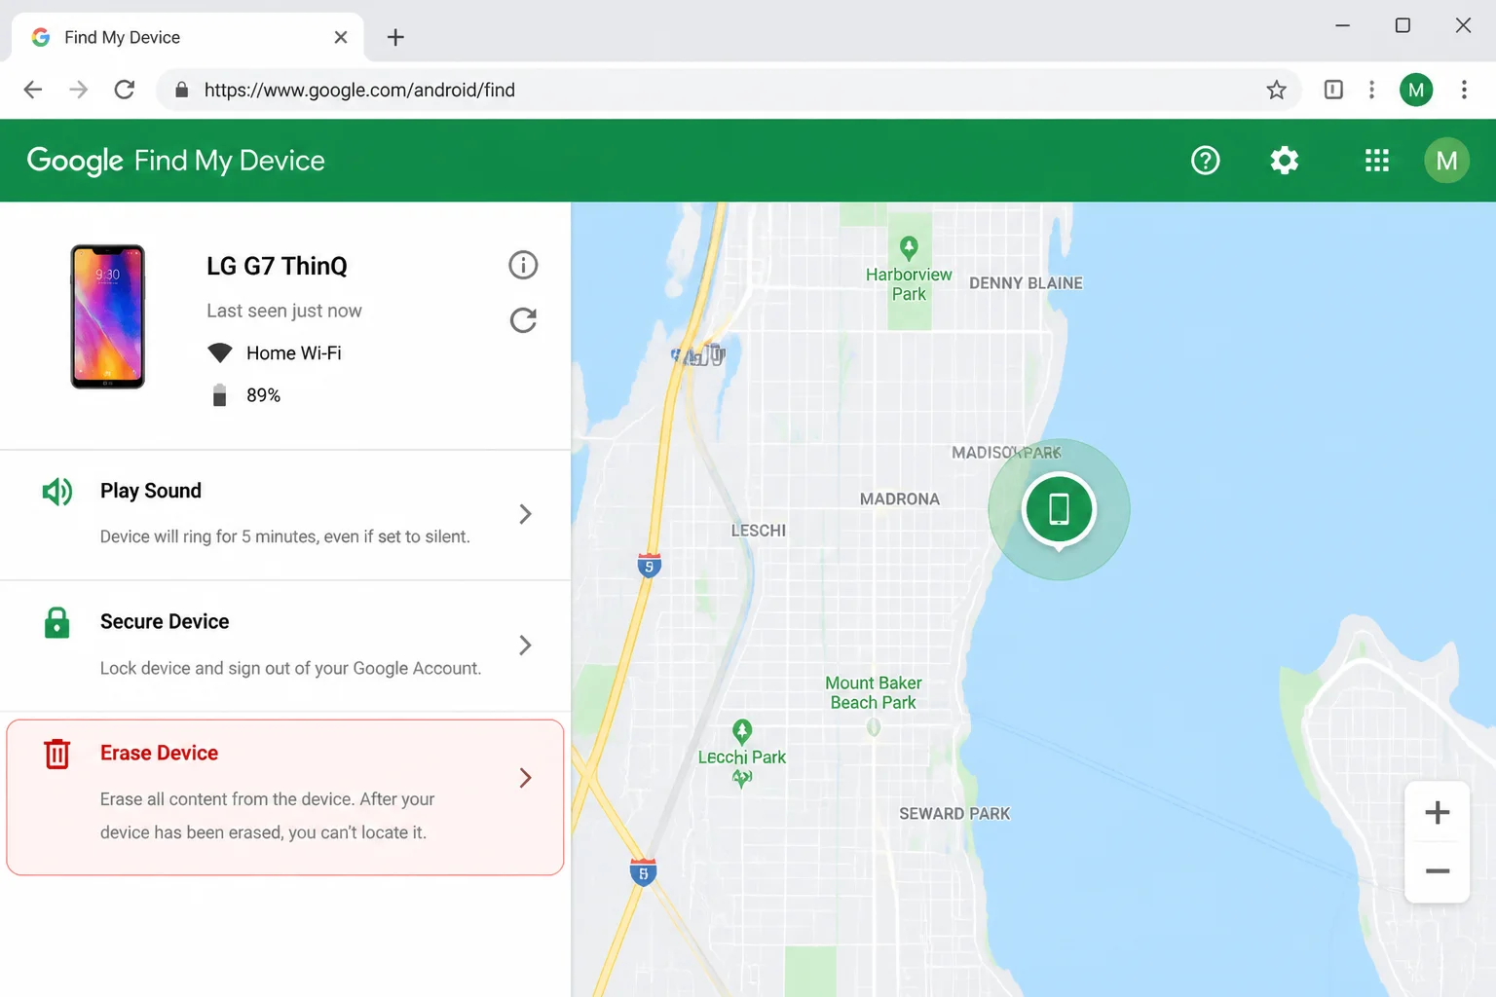Reload the browser page
The height and width of the screenshot is (997, 1496).
click(x=125, y=90)
